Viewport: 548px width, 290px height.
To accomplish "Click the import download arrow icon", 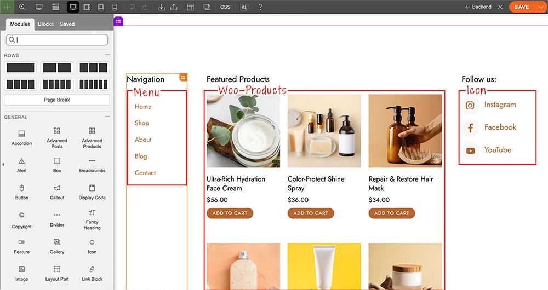I will [x=161, y=7].
